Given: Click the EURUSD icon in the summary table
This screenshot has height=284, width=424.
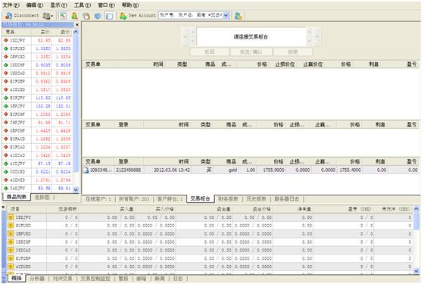Looking at the screenshot, I should click(11, 226).
